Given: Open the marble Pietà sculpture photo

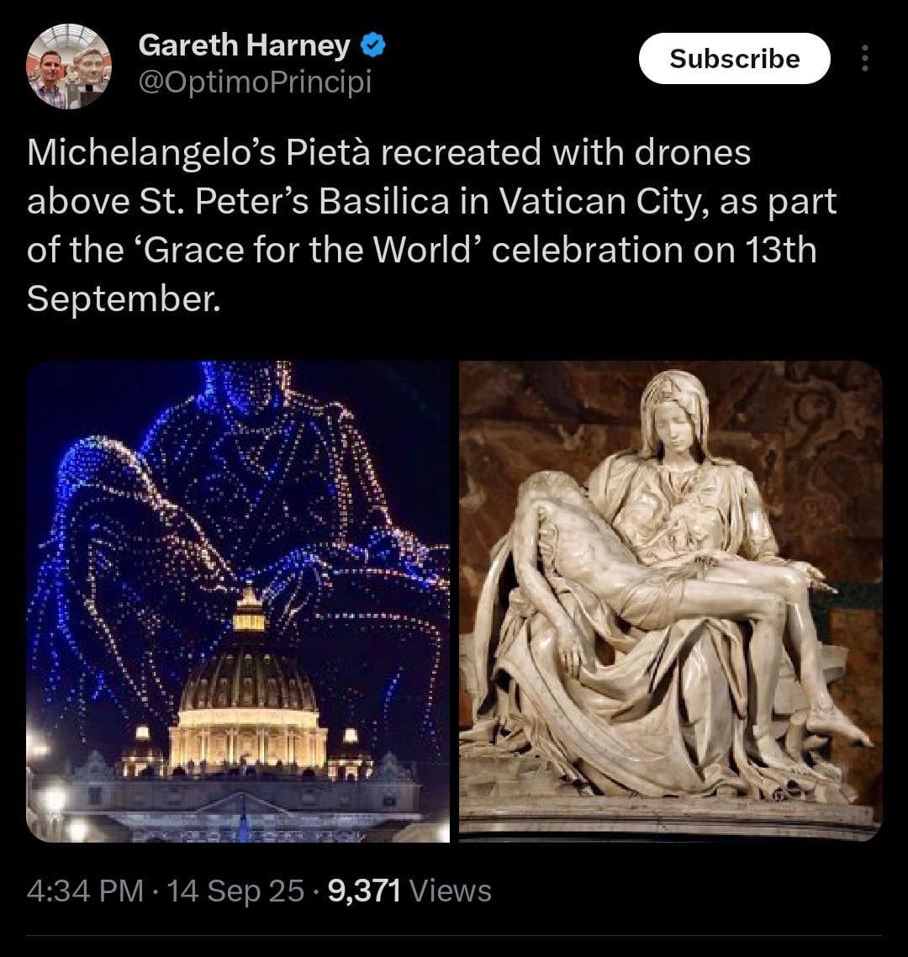Looking at the screenshot, I should click(x=671, y=601).
